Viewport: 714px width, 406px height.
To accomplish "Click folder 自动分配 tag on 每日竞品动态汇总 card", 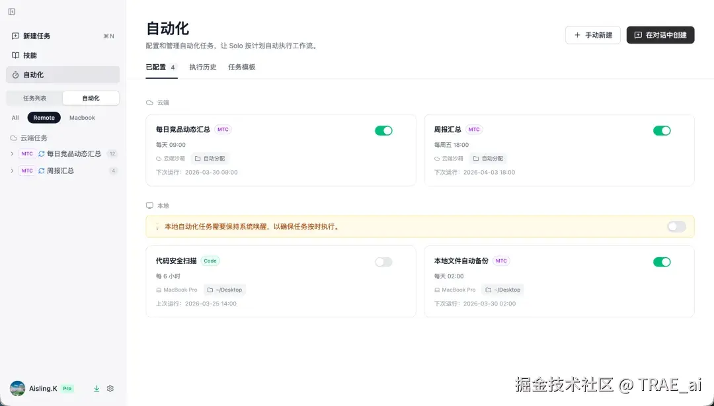I will (x=210, y=159).
